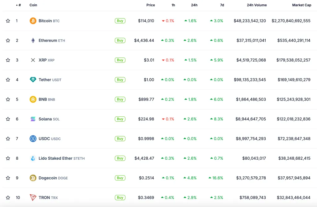Star USDC to add to watchlist
The image size is (317, 207).
click(8, 139)
